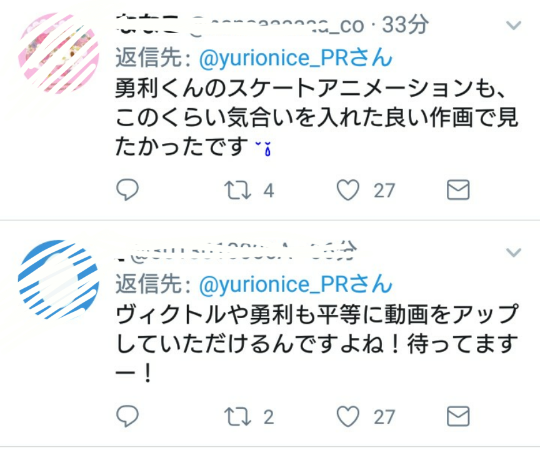
Task: Like the second tweet ending 待ってますー！
Action: [348, 416]
